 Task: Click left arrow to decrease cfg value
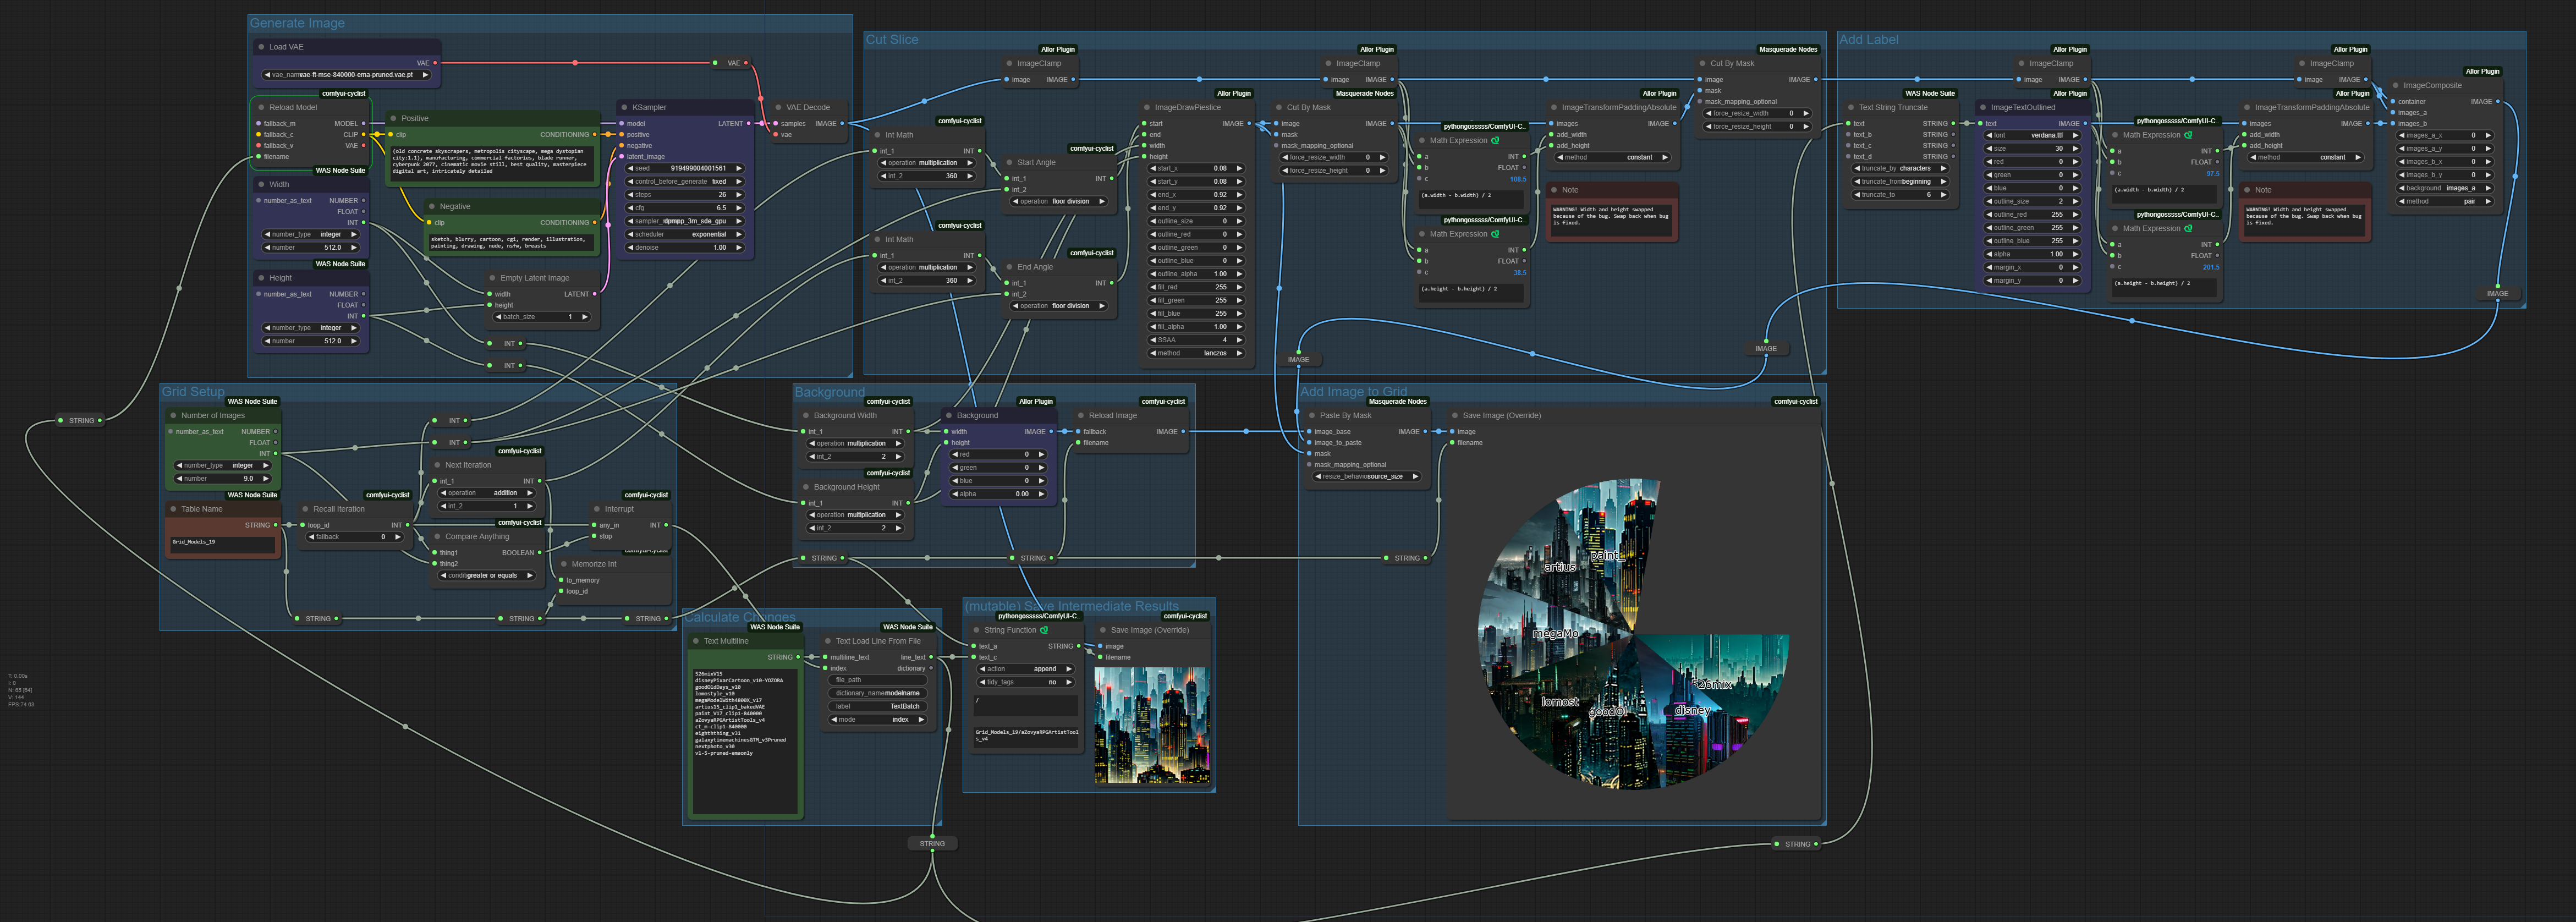(x=630, y=208)
